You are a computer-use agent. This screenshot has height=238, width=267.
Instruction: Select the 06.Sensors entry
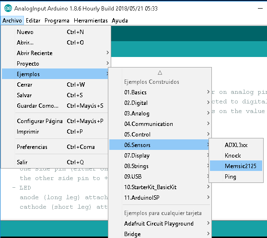click(x=160, y=145)
